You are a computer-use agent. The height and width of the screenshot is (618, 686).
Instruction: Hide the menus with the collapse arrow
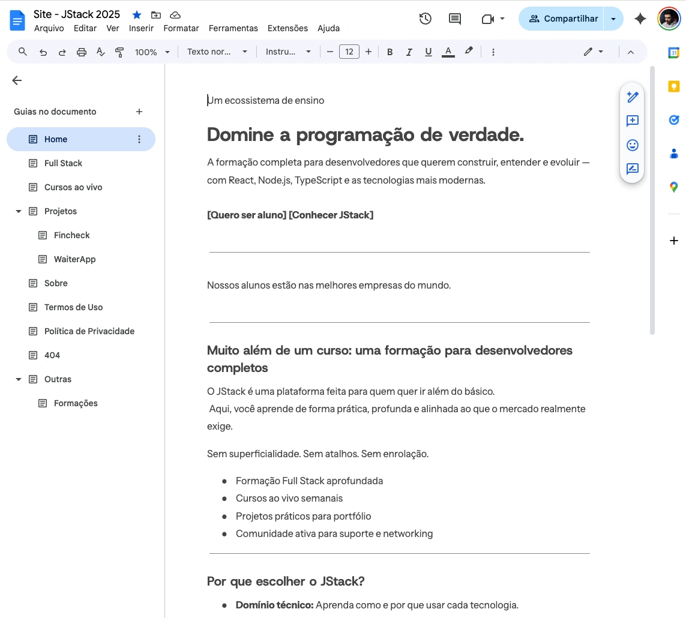point(630,52)
